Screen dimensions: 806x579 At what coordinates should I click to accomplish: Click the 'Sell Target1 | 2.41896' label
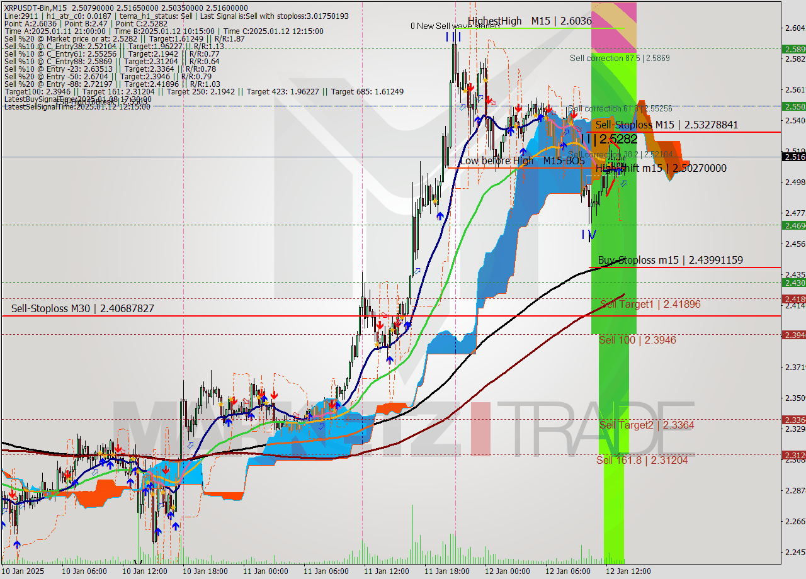(650, 304)
